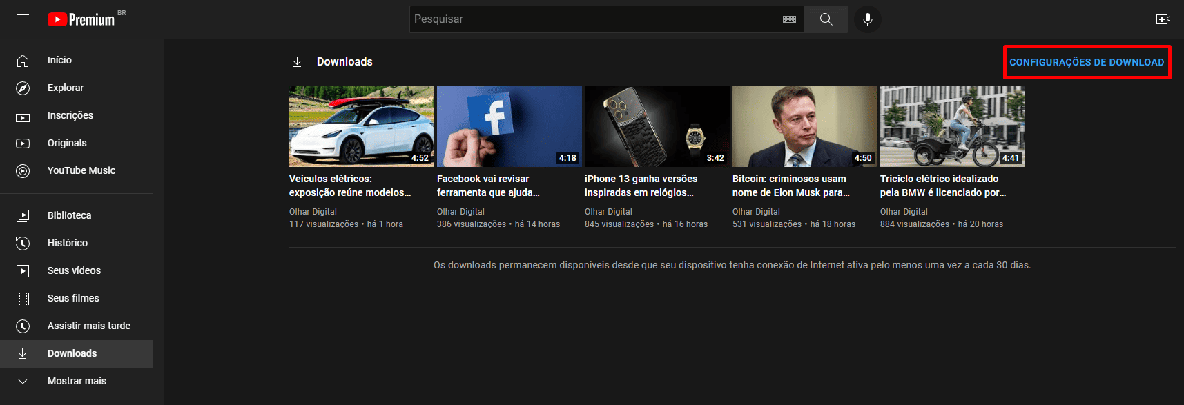Open Olhar Digital channel under Veículos elétricos video
The height and width of the screenshot is (405, 1184).
click(x=313, y=212)
